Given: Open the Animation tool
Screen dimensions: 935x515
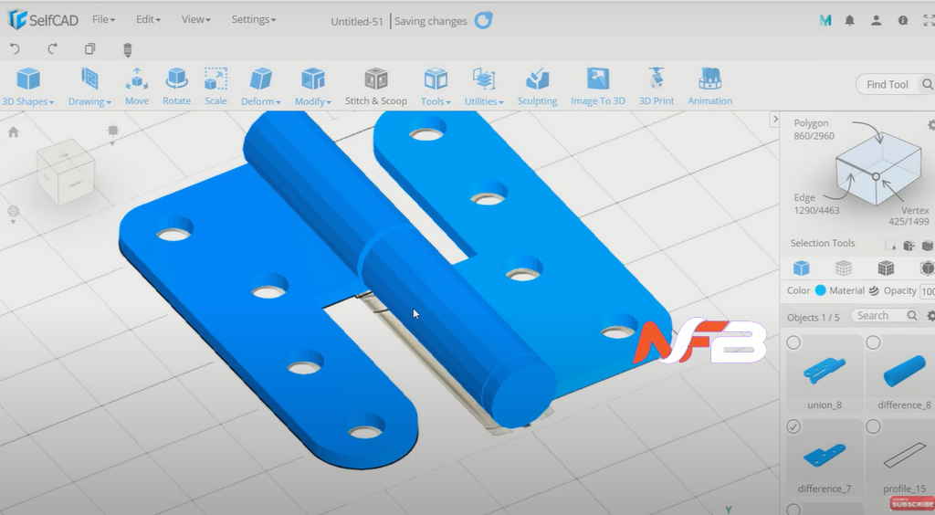Looking at the screenshot, I should pyautogui.click(x=709, y=87).
